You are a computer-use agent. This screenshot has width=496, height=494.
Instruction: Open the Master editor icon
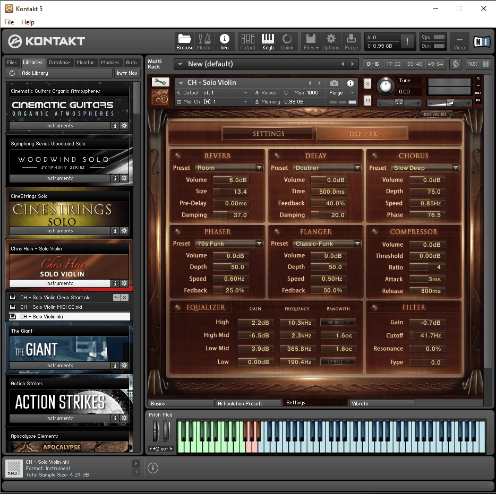[x=204, y=41]
